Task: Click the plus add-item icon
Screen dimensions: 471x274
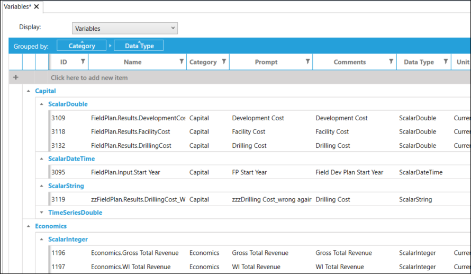Action: tap(16, 77)
